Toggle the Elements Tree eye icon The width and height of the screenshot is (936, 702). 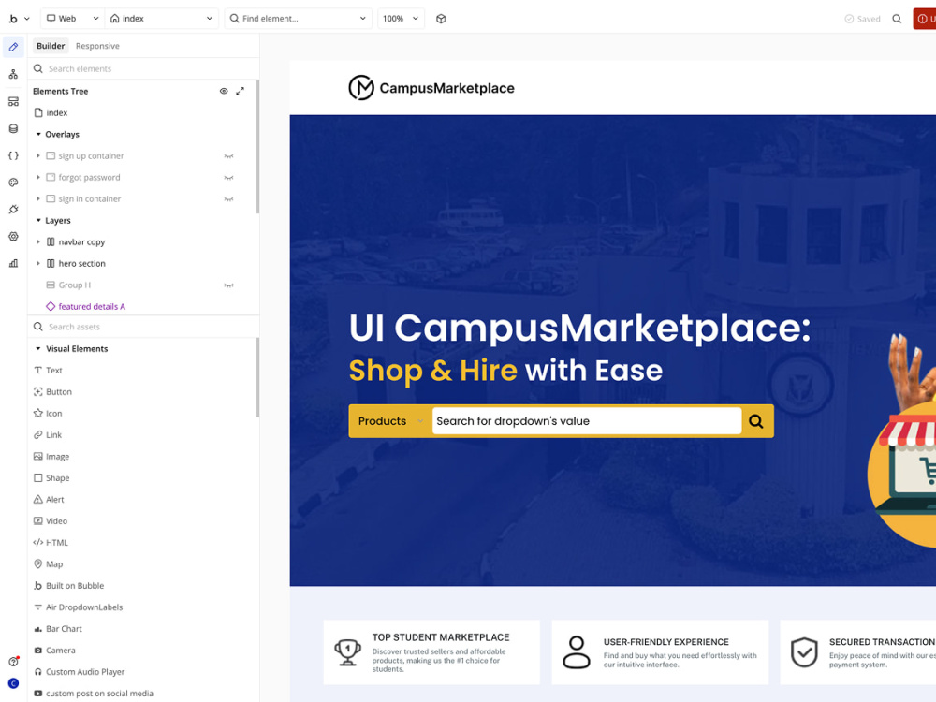coord(224,91)
